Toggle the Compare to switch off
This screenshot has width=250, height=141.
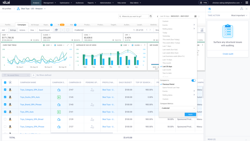point(193,80)
